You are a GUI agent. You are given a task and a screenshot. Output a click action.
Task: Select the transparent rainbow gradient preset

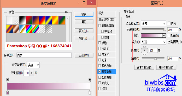click(x=36, y=29)
